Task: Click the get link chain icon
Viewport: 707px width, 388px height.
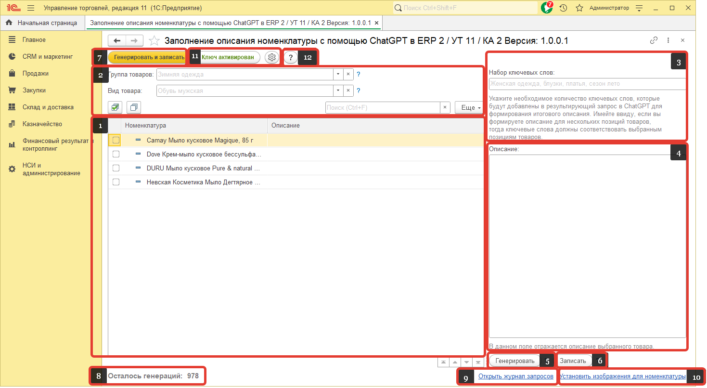Action: pyautogui.click(x=654, y=40)
